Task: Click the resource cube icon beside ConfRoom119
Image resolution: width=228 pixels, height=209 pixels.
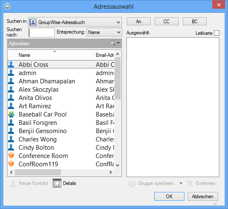Action: coord(11,164)
